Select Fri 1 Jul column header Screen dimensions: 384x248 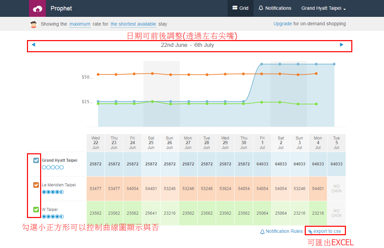(262, 143)
